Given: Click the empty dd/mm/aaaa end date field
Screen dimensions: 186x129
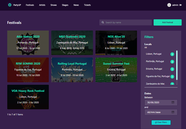Looking at the screenshot, I should click(x=161, y=112).
